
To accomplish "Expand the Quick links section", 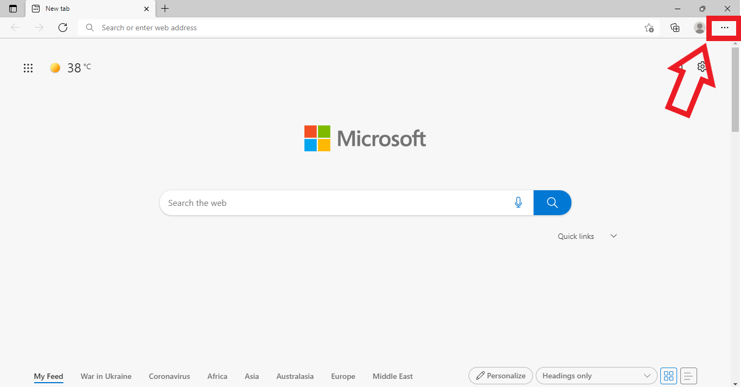I will point(613,236).
